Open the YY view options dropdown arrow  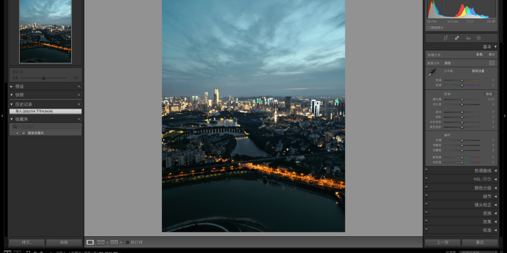(x=121, y=242)
